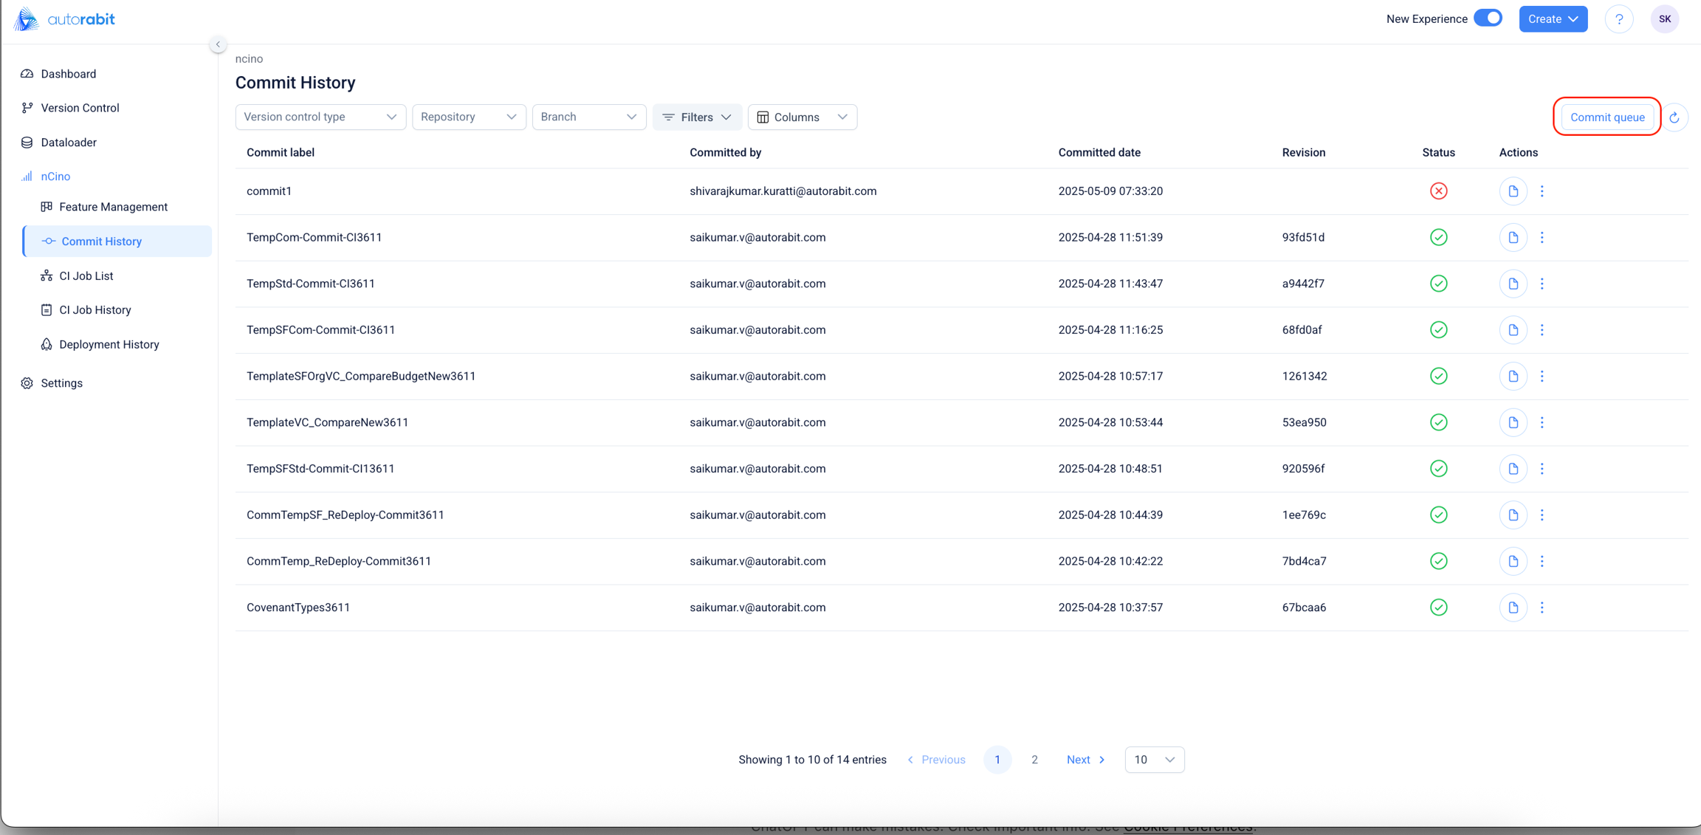The height and width of the screenshot is (835, 1701).
Task: Click the red failed status icon for commit1
Action: [x=1438, y=191]
